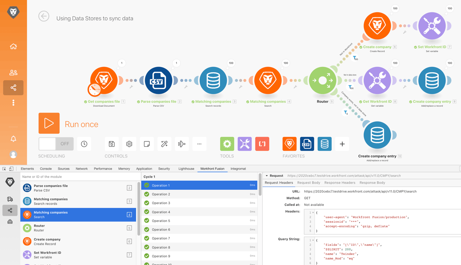Enable the DevTools inspect element toggle
The image size is (461, 265).
click(x=4, y=168)
